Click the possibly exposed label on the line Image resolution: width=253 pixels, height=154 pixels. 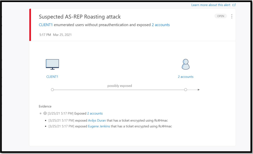point(120,86)
